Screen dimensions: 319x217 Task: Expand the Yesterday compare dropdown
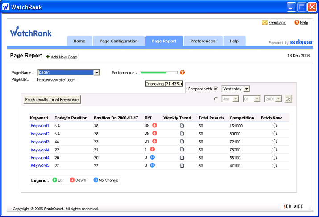tap(246, 89)
